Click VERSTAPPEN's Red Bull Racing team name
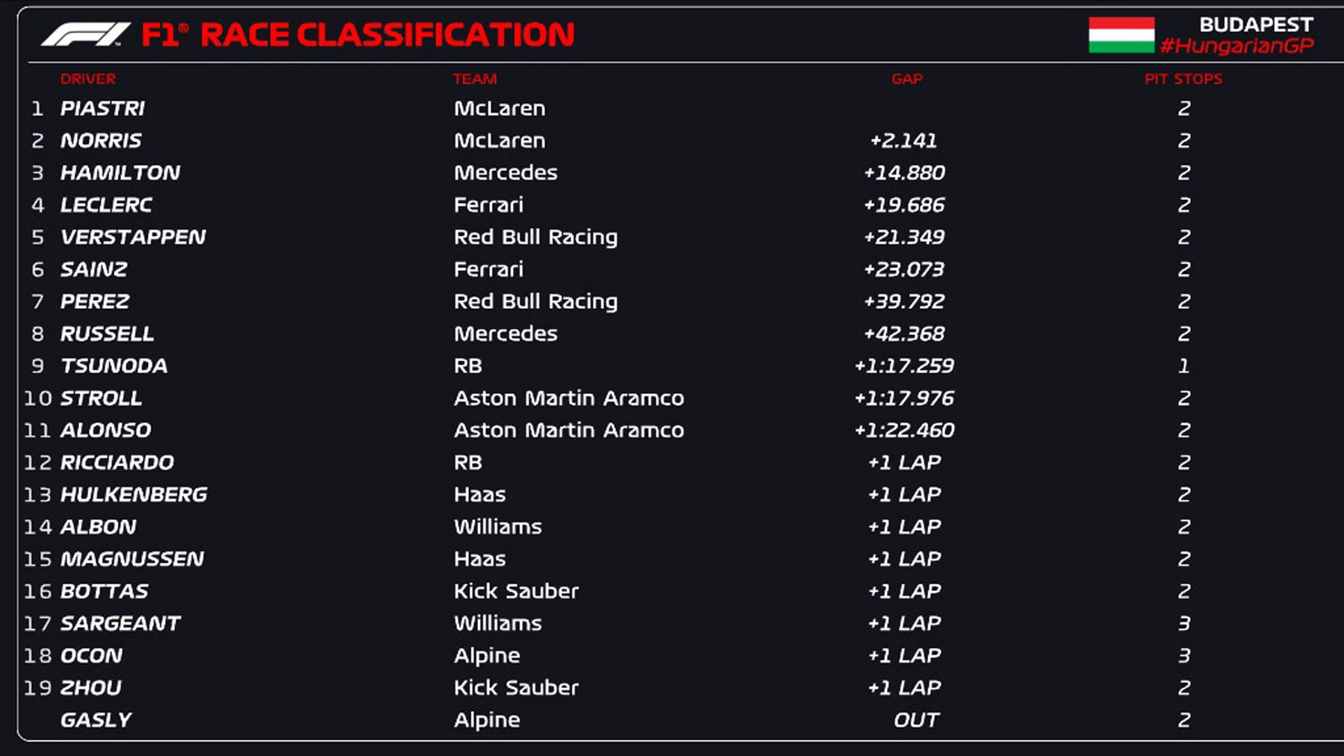Screen dimensions: 1344x756 pyautogui.click(x=535, y=237)
